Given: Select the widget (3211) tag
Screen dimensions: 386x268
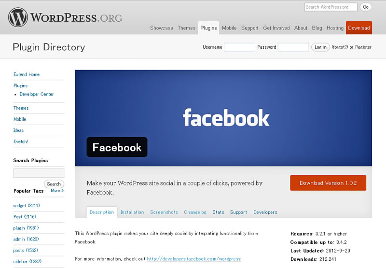Looking at the screenshot, I should pos(27,205).
